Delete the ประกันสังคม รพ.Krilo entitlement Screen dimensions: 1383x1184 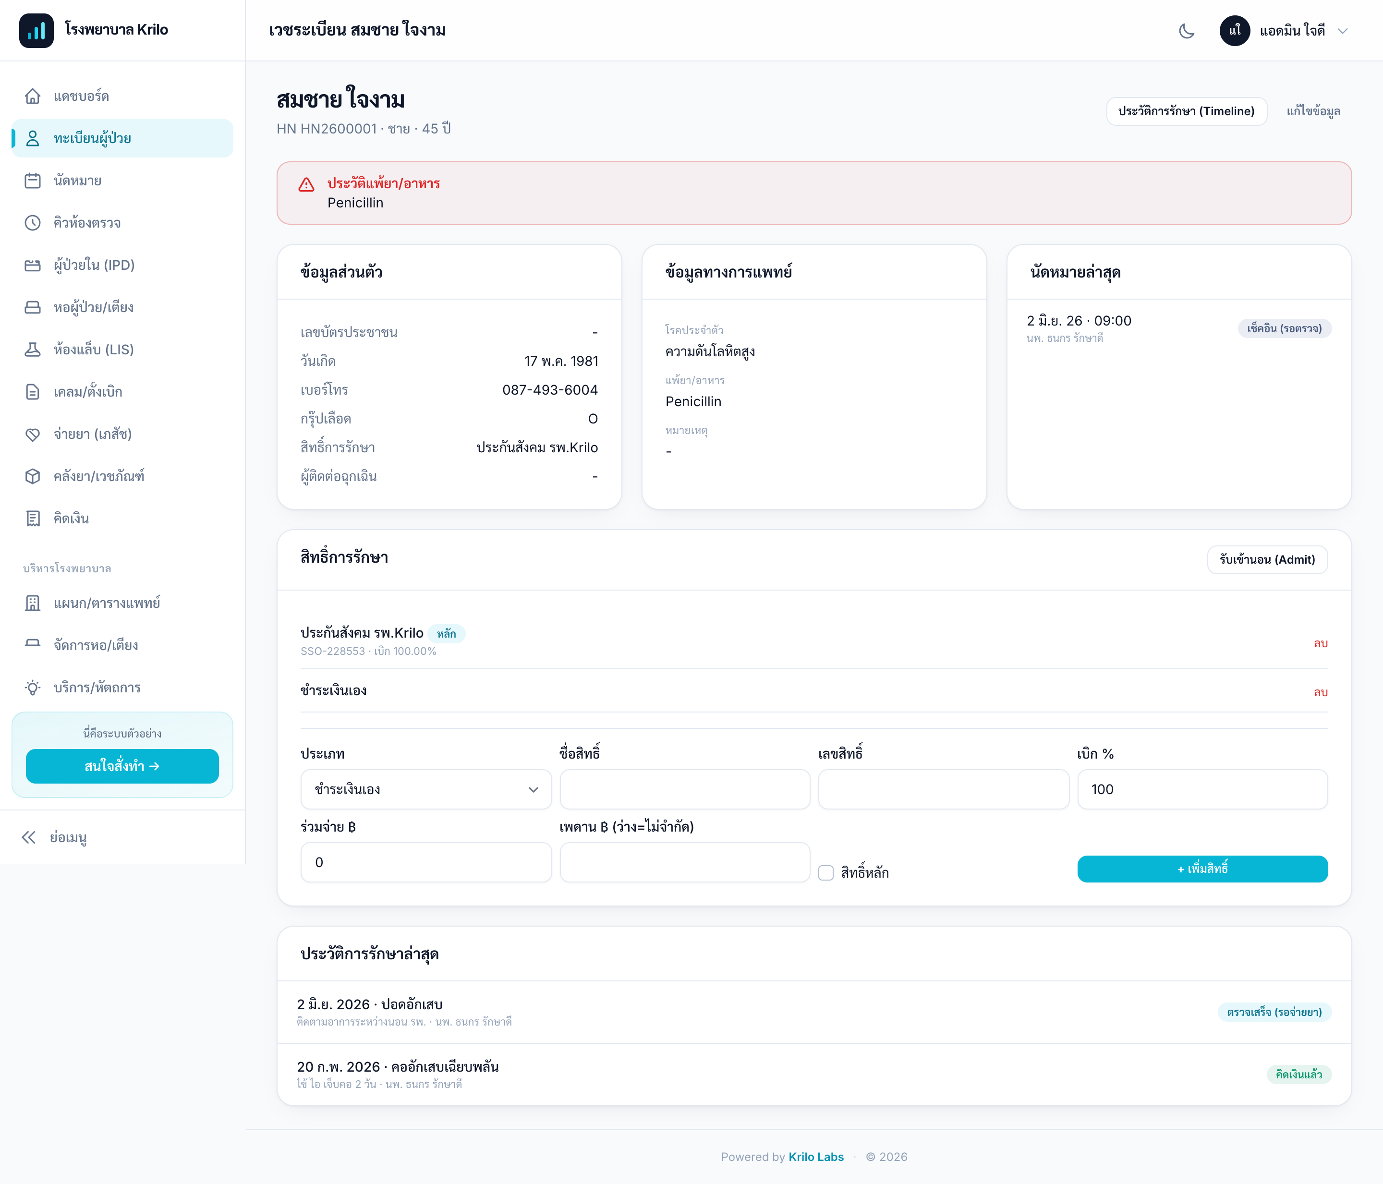tap(1320, 643)
